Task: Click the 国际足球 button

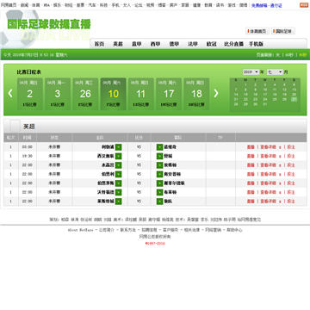Action: (x=283, y=31)
